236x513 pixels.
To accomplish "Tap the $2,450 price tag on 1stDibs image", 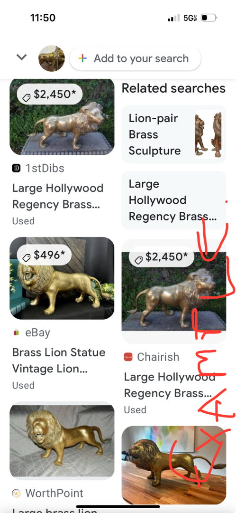I will pos(50,94).
